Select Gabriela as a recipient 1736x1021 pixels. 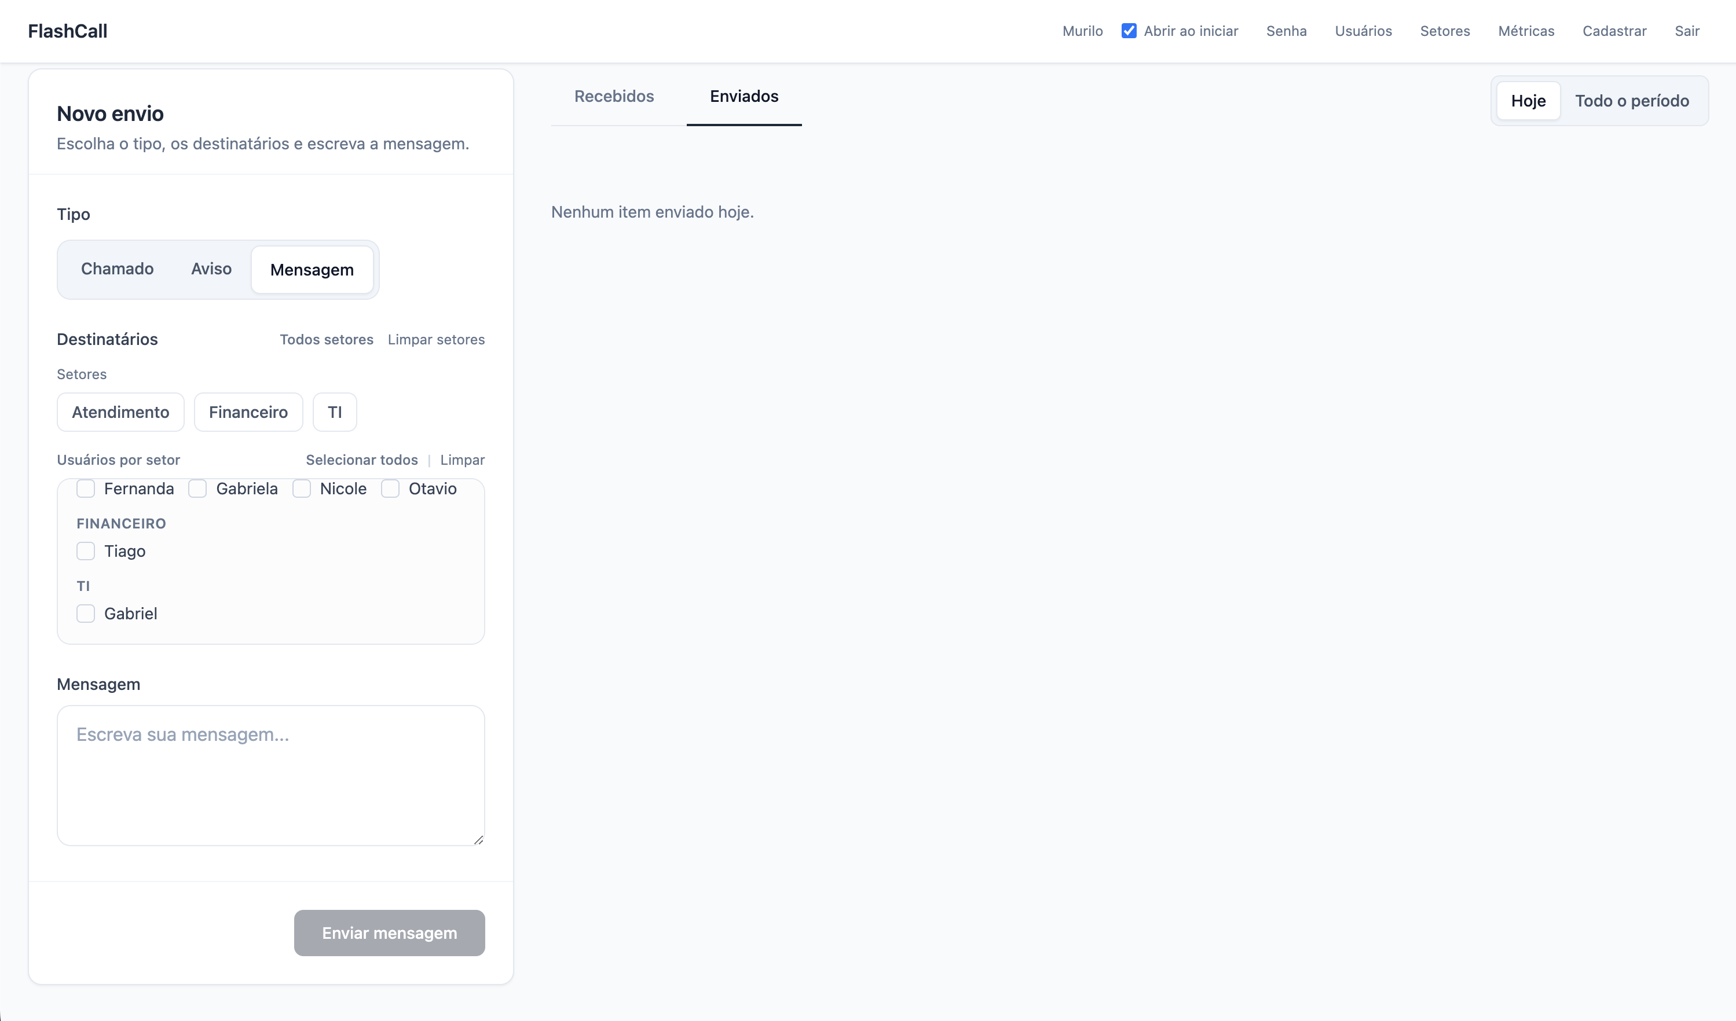(197, 489)
